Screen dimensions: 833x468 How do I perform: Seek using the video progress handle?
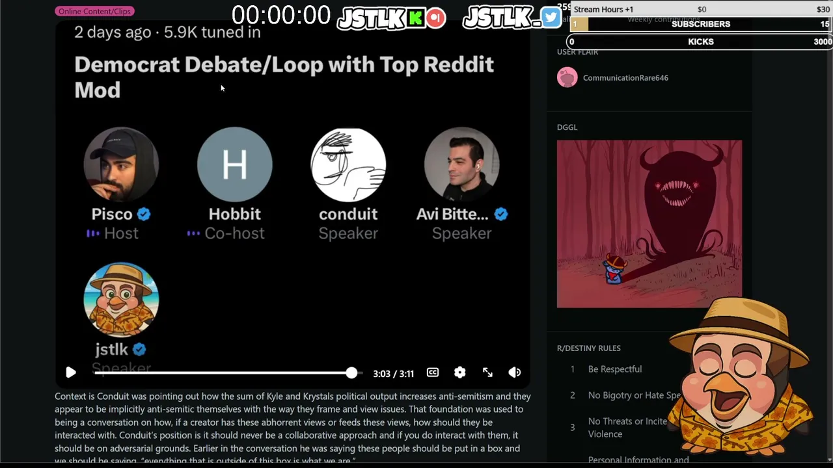pyautogui.click(x=351, y=372)
